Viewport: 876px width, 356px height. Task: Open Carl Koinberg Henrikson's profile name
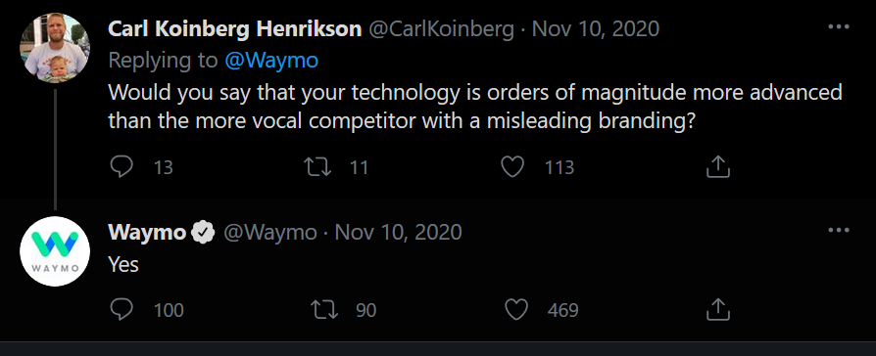click(234, 29)
